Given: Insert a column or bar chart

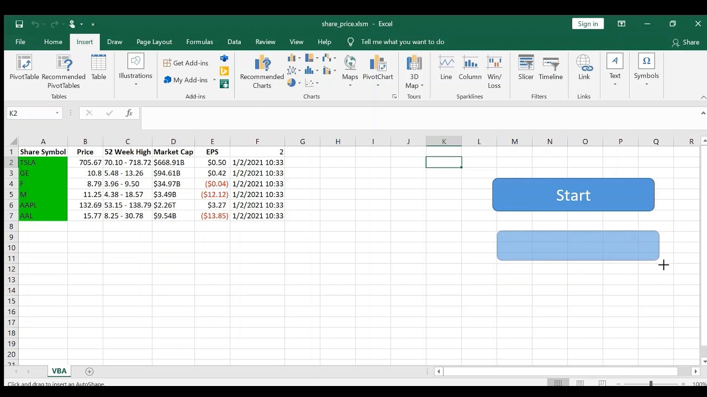Looking at the screenshot, I should pos(294,58).
